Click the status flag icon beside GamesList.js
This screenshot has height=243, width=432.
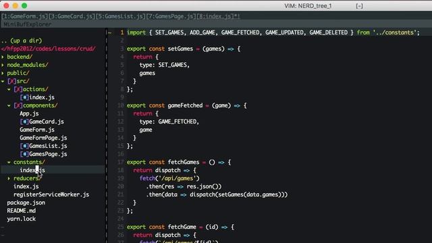tap(24, 146)
